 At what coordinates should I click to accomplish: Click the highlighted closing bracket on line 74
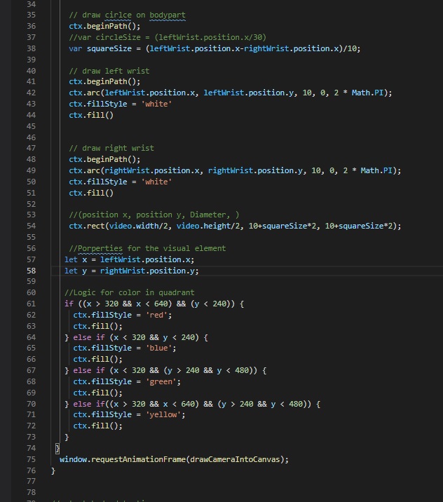coord(57,448)
